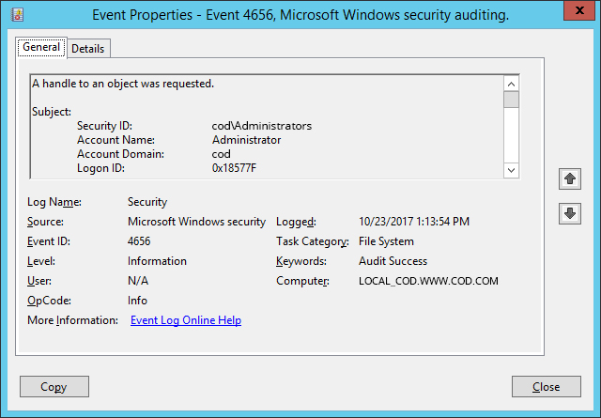
Task: Click the 'More Information:' label
Action: pos(73,320)
